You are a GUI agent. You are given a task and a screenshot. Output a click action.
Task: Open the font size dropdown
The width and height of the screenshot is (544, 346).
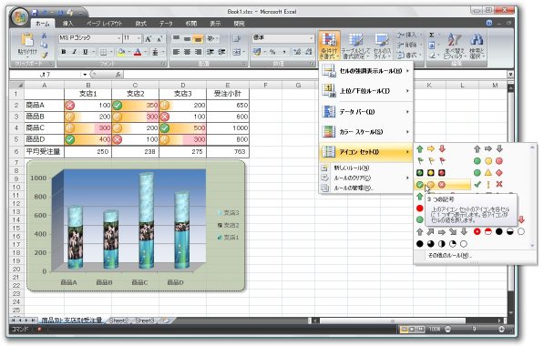(x=139, y=38)
